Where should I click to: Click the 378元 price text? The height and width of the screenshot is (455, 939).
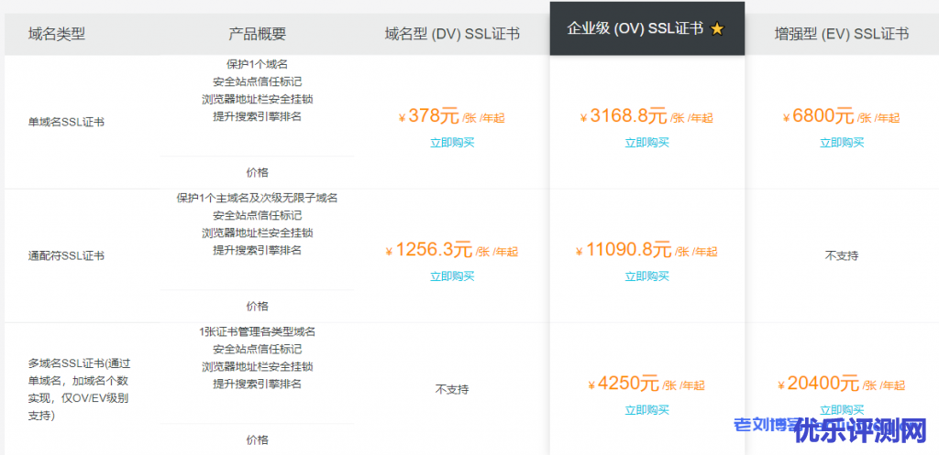(434, 116)
